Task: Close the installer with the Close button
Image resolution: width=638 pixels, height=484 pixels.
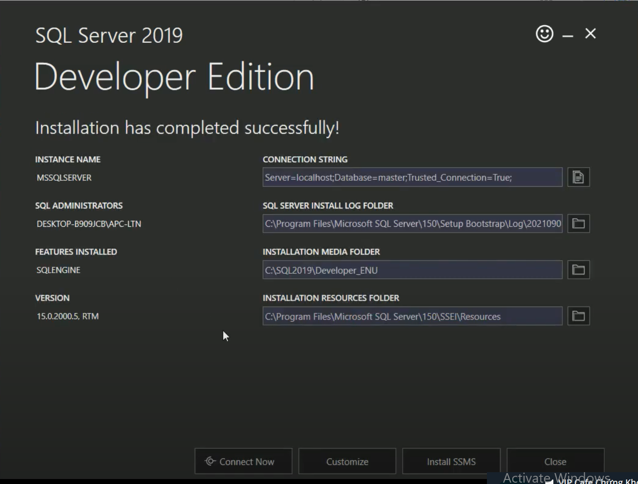Action: coord(555,461)
